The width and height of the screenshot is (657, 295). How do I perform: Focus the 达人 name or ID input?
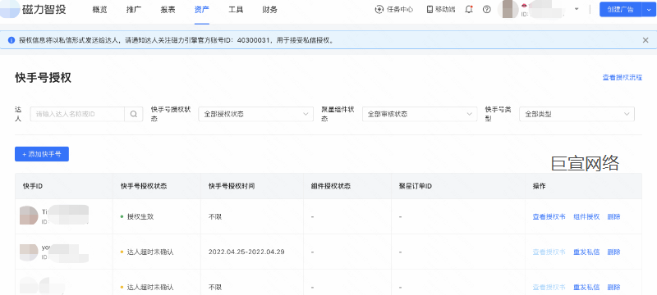[x=77, y=114]
